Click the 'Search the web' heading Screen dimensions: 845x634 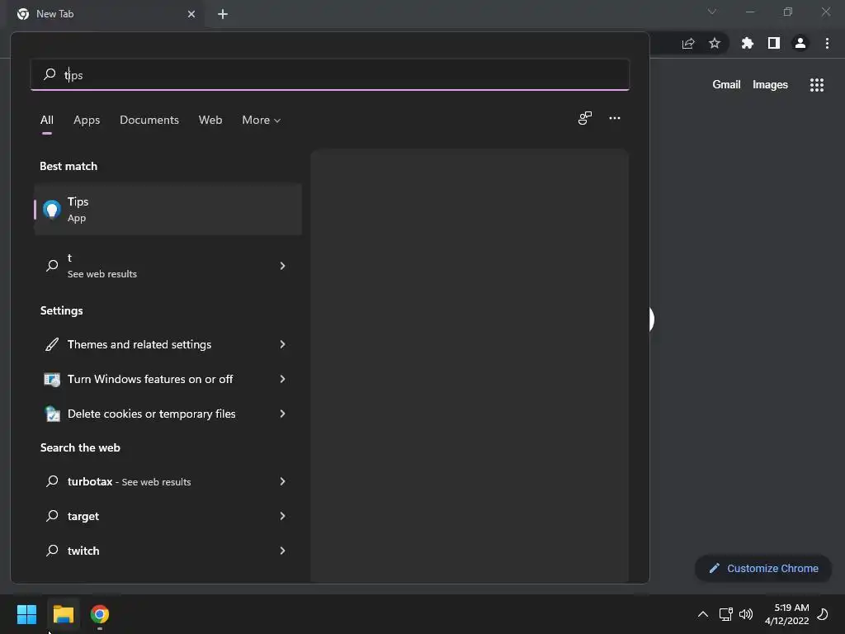click(x=80, y=447)
